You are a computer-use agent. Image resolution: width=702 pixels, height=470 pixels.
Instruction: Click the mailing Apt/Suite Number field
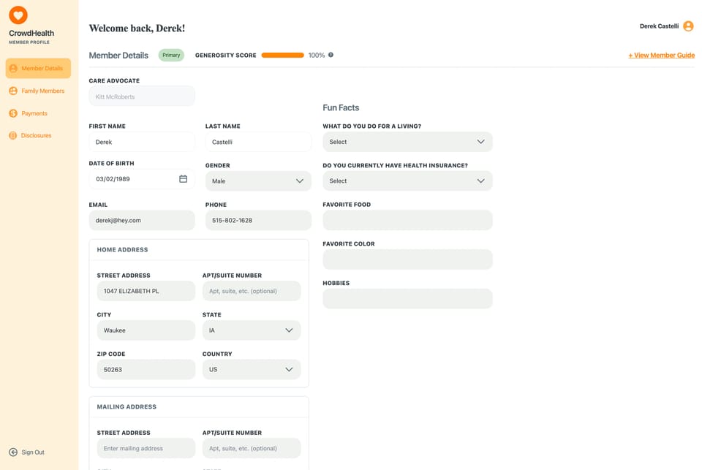click(251, 448)
